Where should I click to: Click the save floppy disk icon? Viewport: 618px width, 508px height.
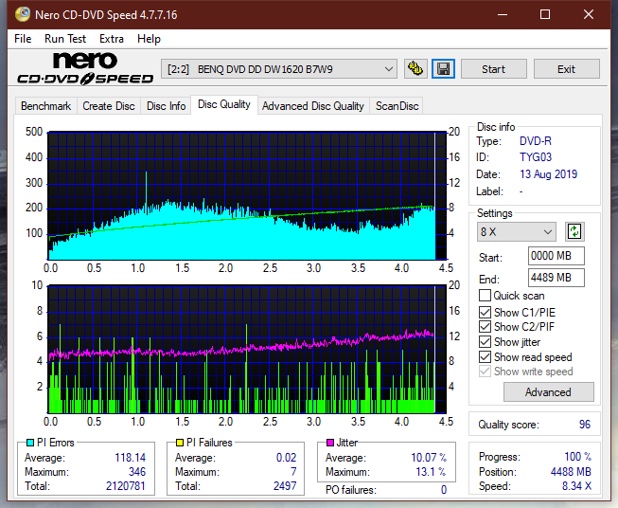(444, 69)
